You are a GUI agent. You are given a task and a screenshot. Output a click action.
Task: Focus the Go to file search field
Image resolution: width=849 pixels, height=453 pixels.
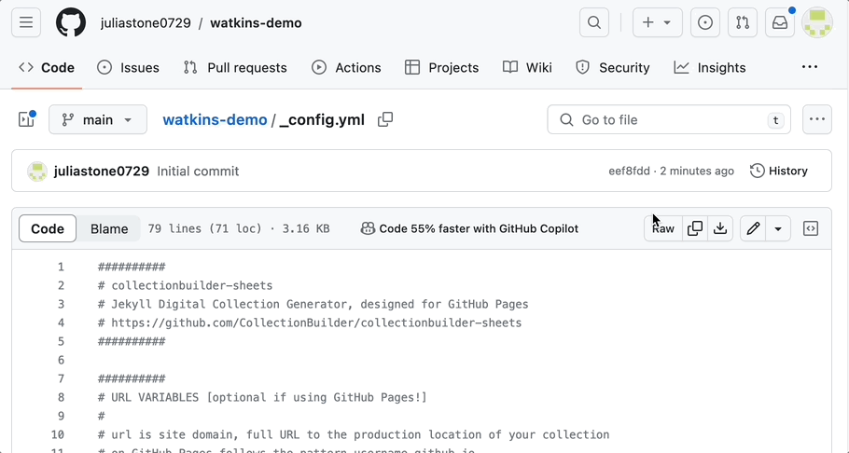coord(669,119)
